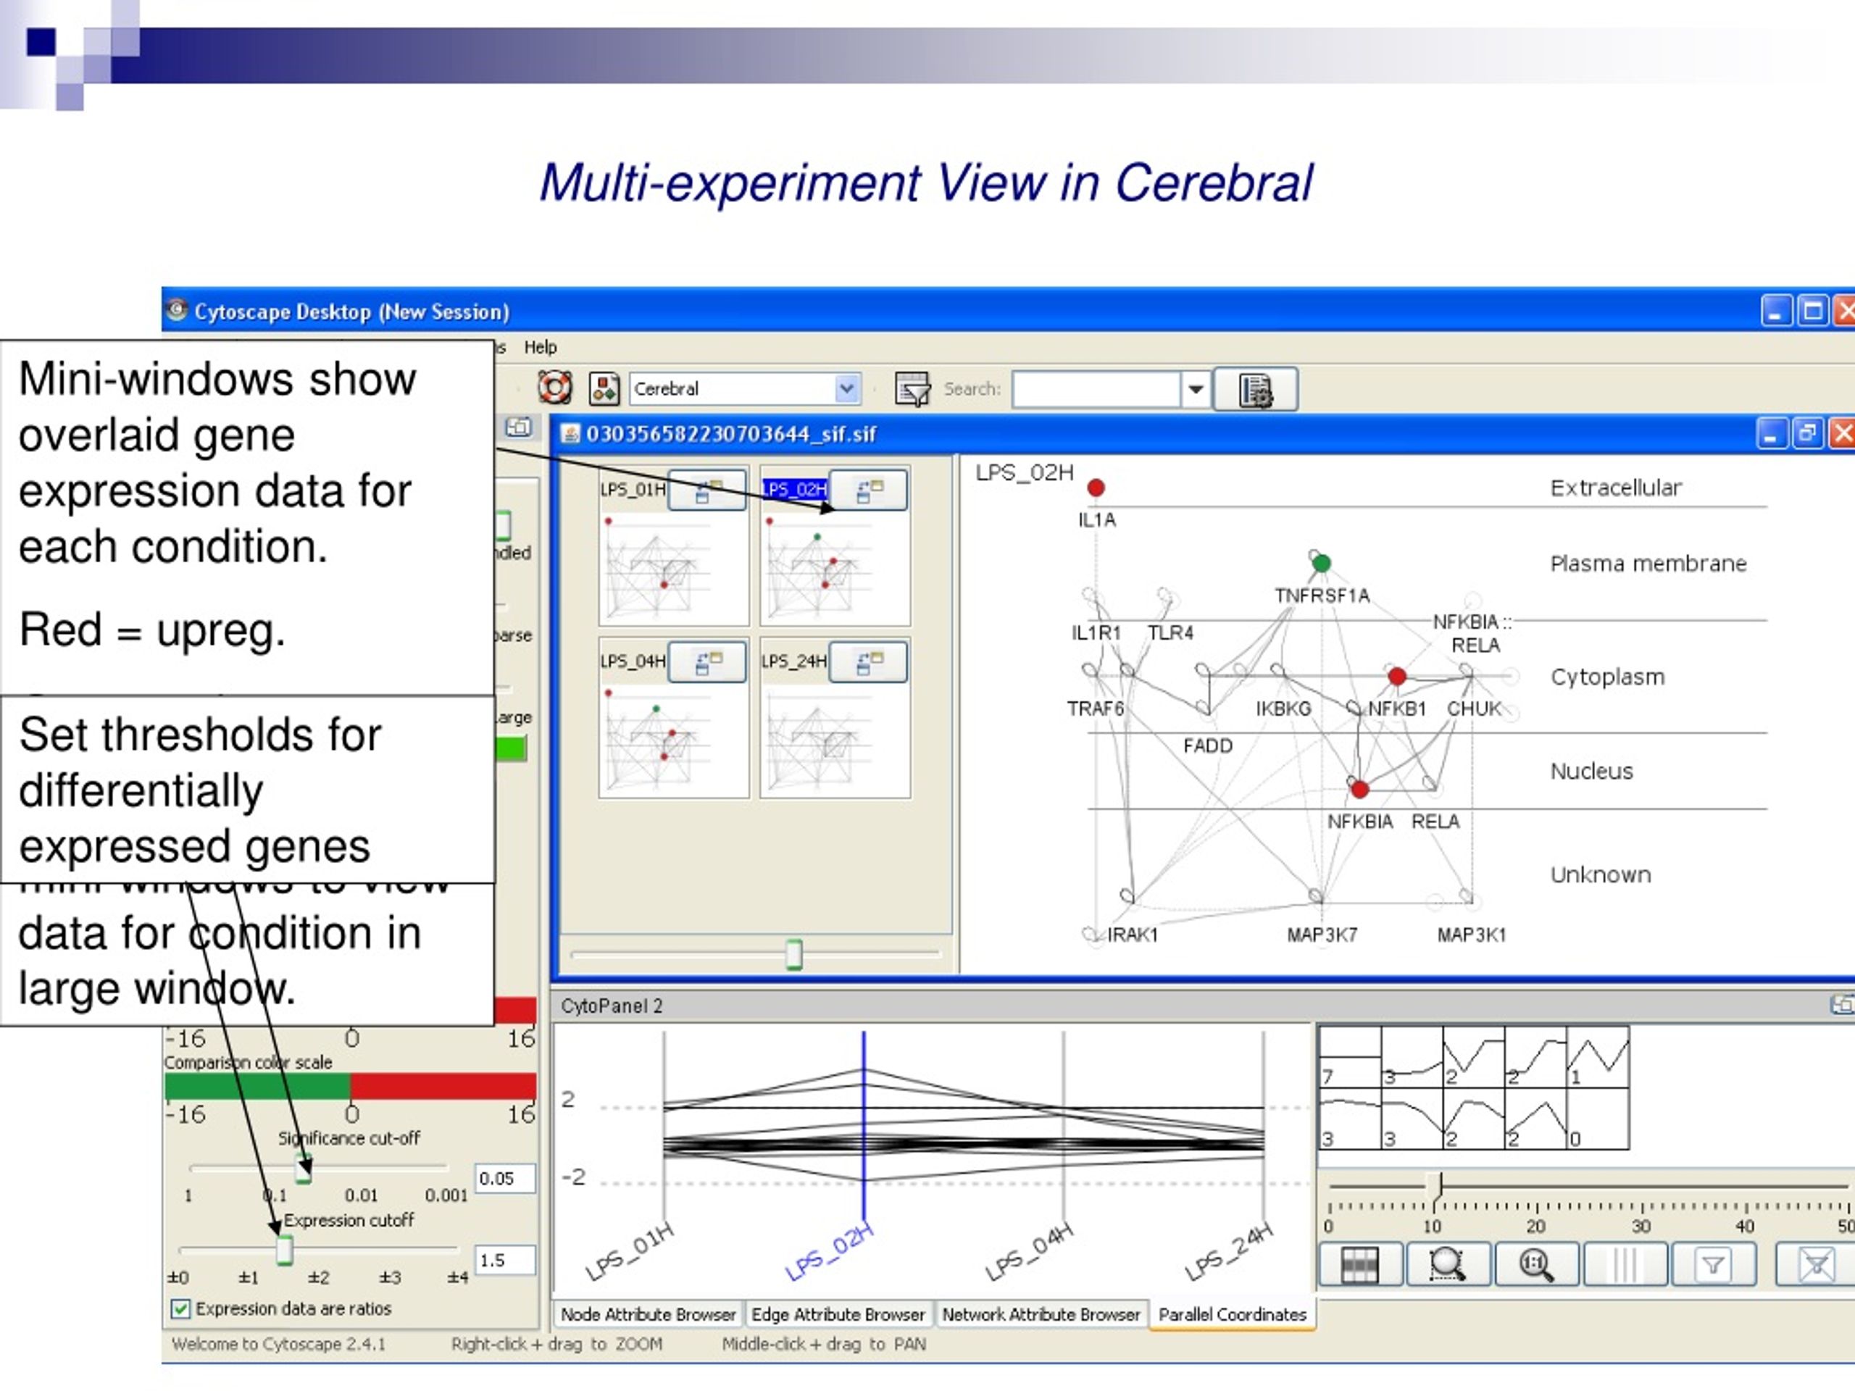Select the red NFKB1 node in Cytoplasm
Viewport: 1855px width, 1391px height.
[1396, 676]
